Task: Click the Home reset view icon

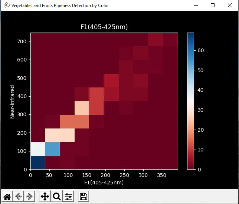Action: tap(7, 196)
